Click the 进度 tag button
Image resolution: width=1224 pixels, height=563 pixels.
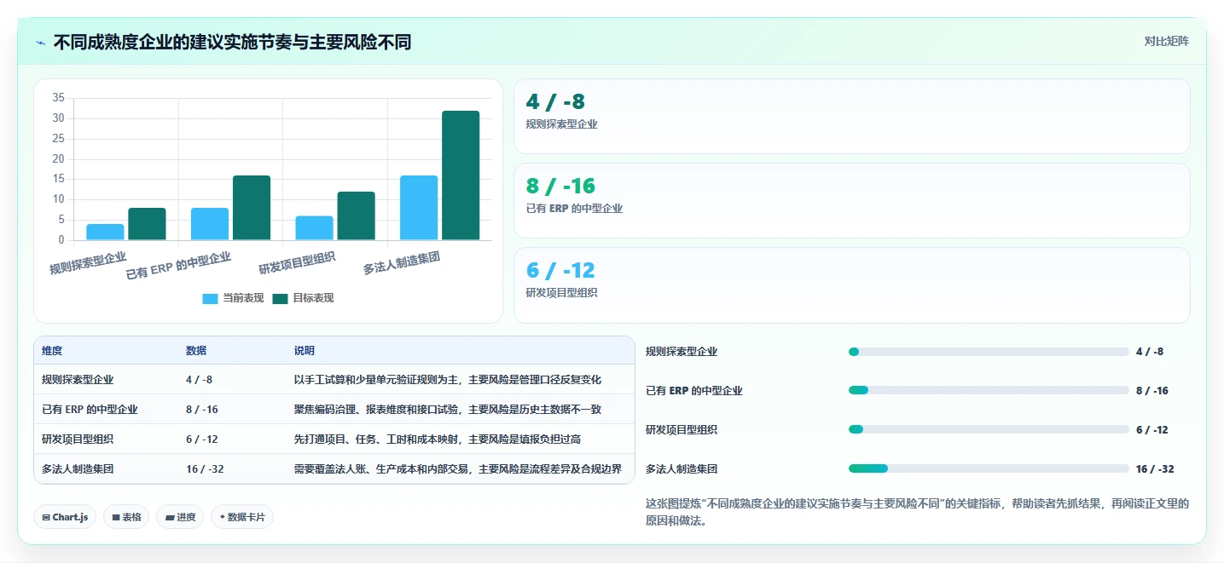[x=180, y=517]
